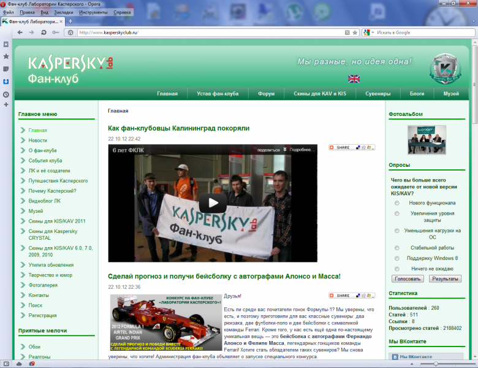Select the Устав фан-клуба nav tab
The height and width of the screenshot is (368, 478).
pyautogui.click(x=218, y=94)
